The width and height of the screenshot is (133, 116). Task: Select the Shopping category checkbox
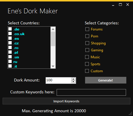pos(87,43)
